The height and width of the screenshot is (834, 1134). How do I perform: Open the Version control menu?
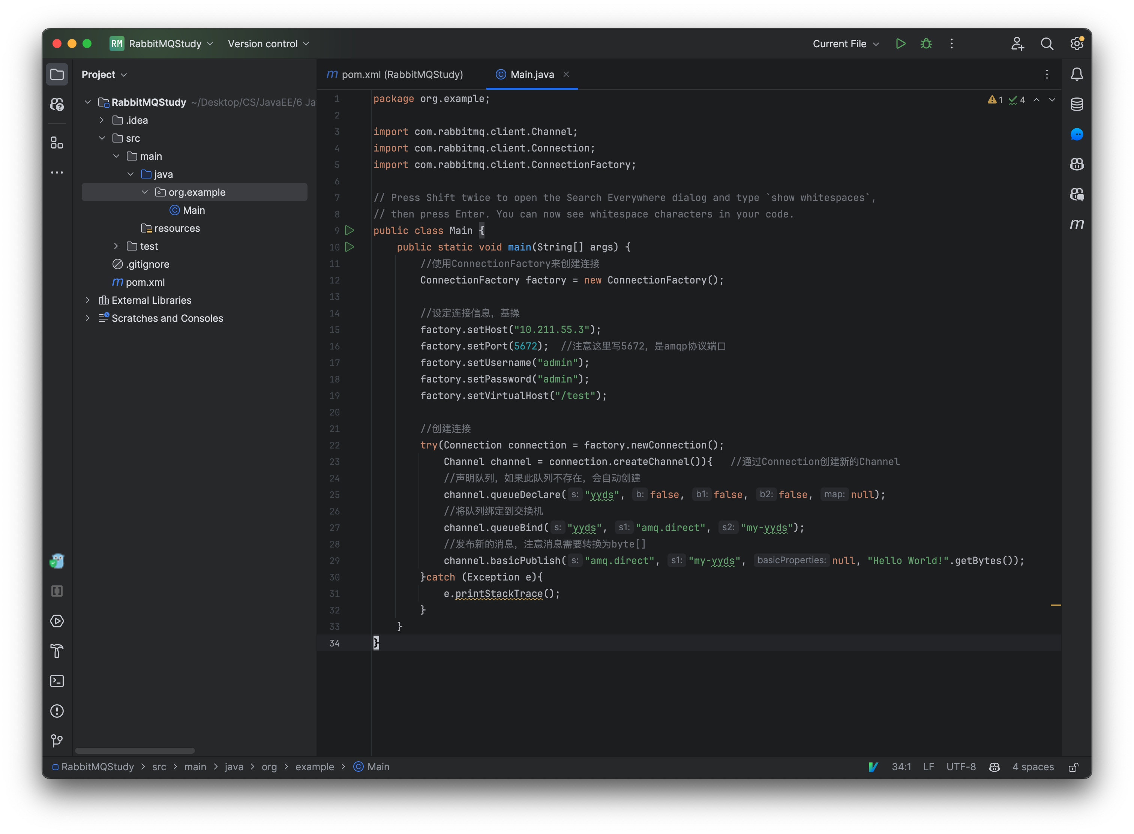point(268,44)
